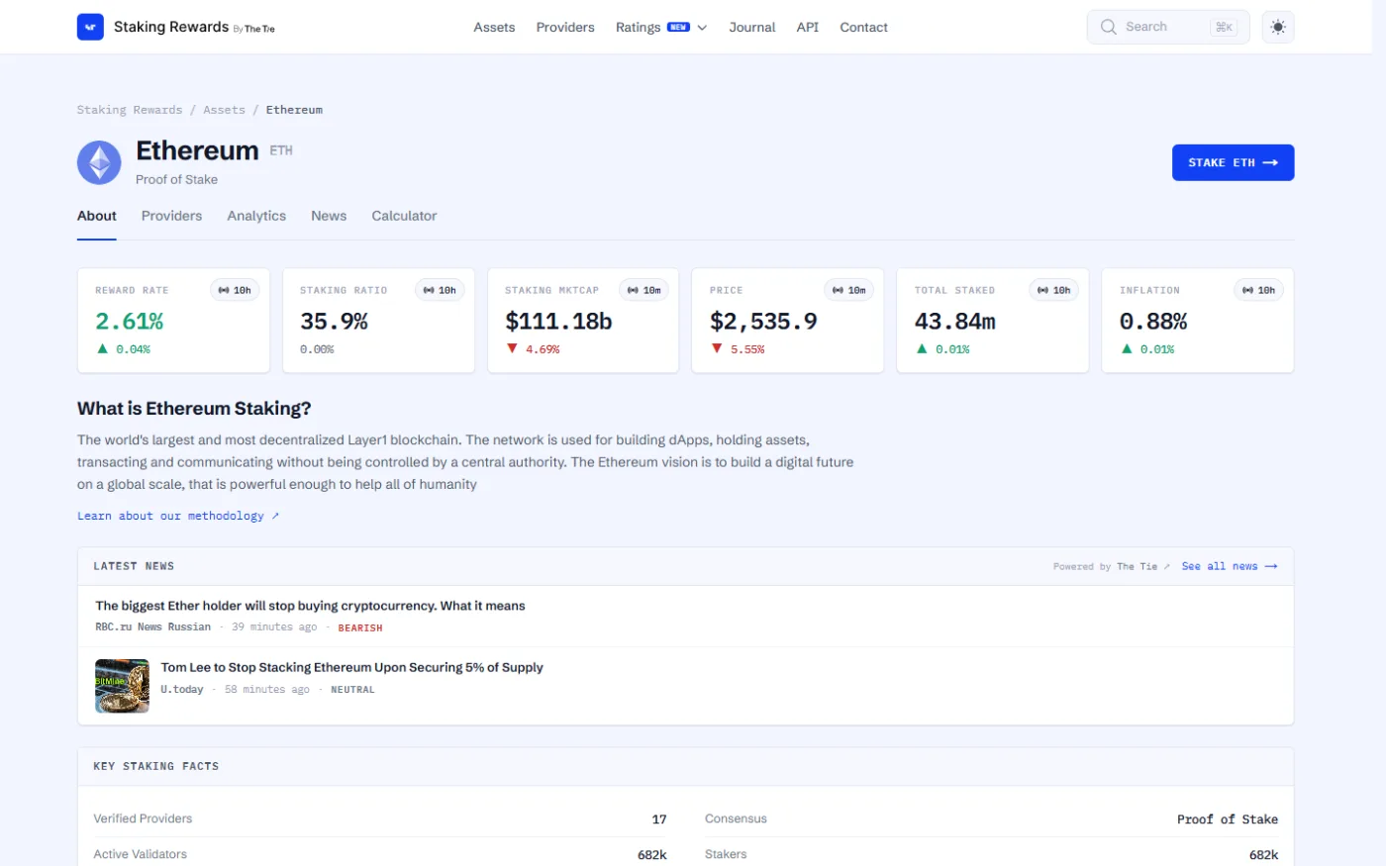The height and width of the screenshot is (866, 1386).
Task: Open the Tom Lee news thumbnail
Action: [122, 686]
